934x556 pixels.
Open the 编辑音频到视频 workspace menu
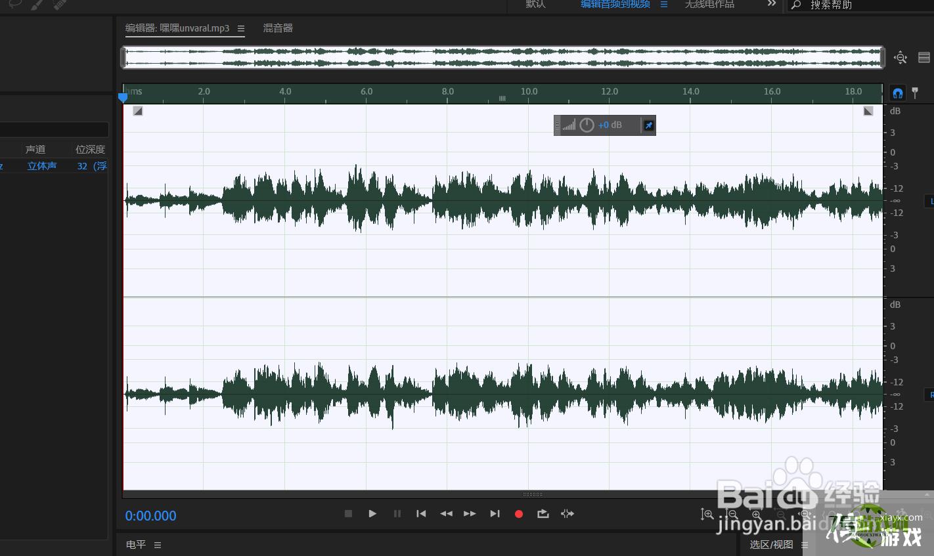664,4
